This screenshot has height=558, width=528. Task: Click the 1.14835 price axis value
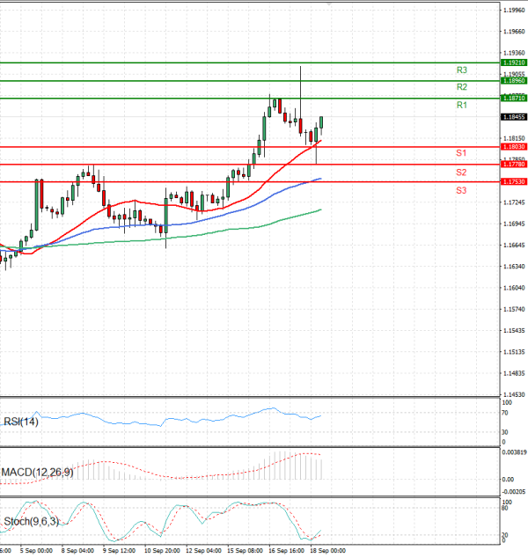[514, 373]
